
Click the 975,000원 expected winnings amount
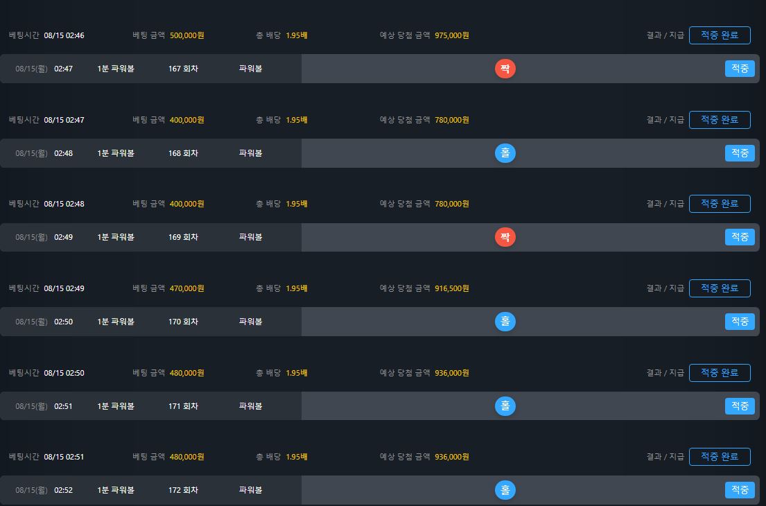click(452, 35)
